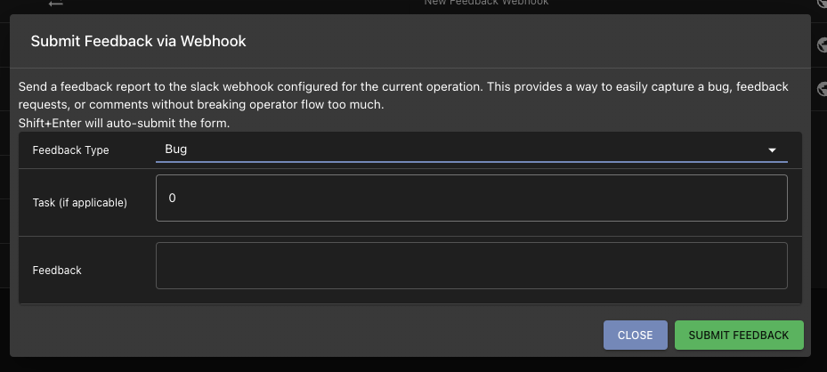Click the Submit Feedback via Webhook title
The width and height of the screenshot is (827, 372).
tap(138, 41)
